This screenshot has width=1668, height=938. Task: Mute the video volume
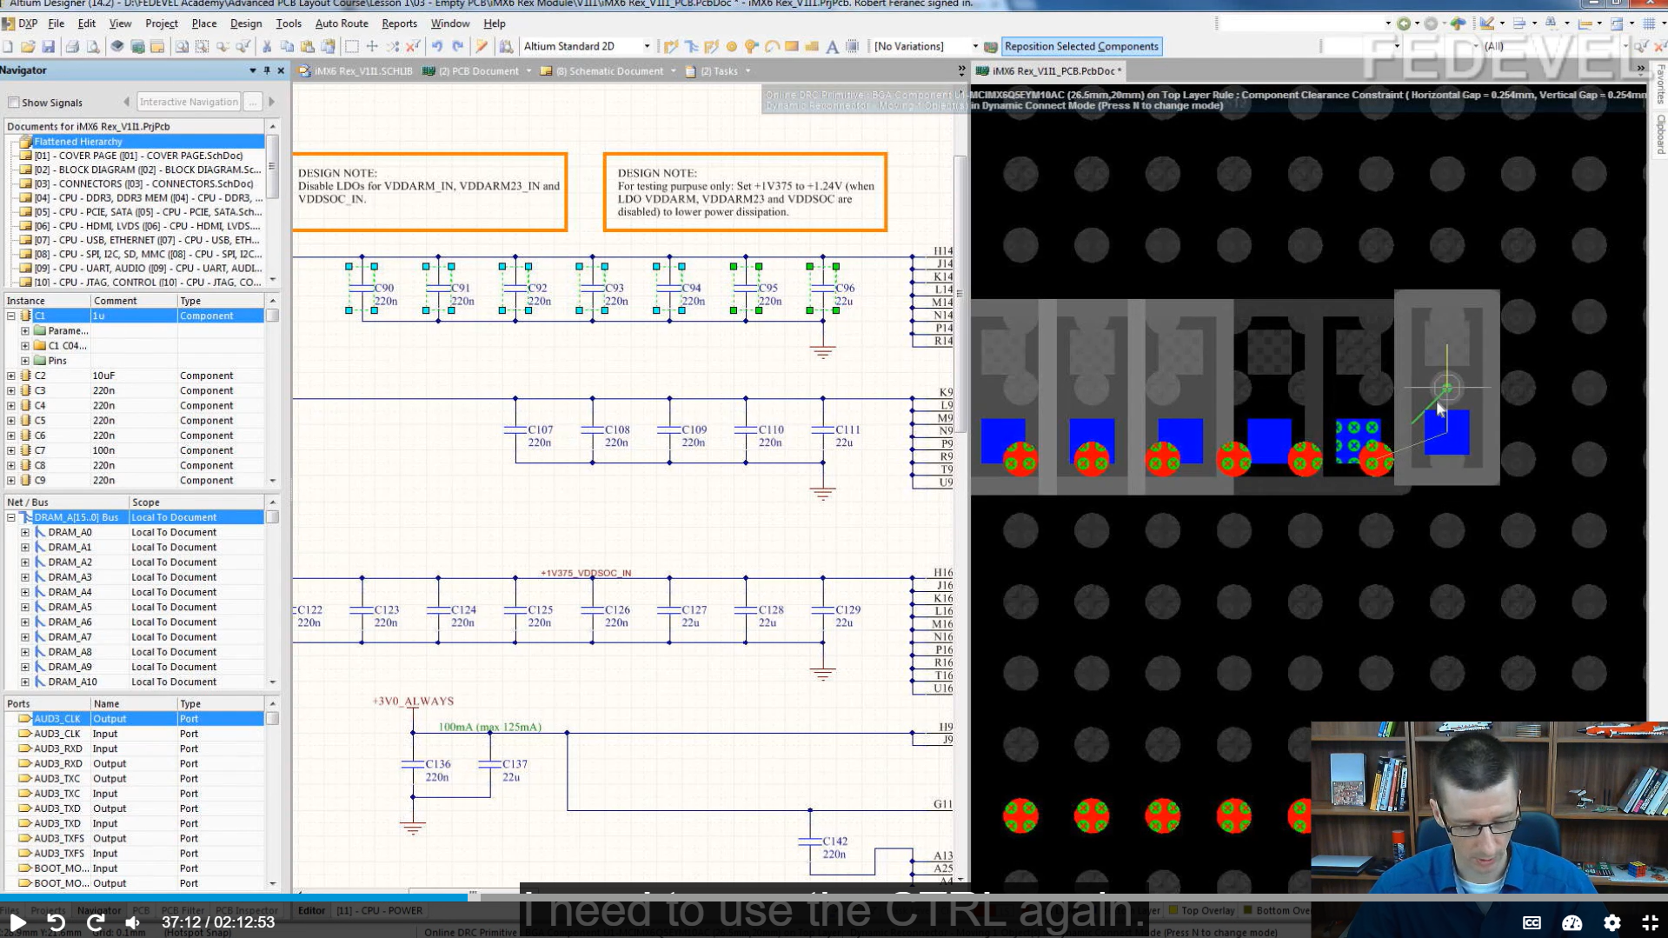coord(133,922)
